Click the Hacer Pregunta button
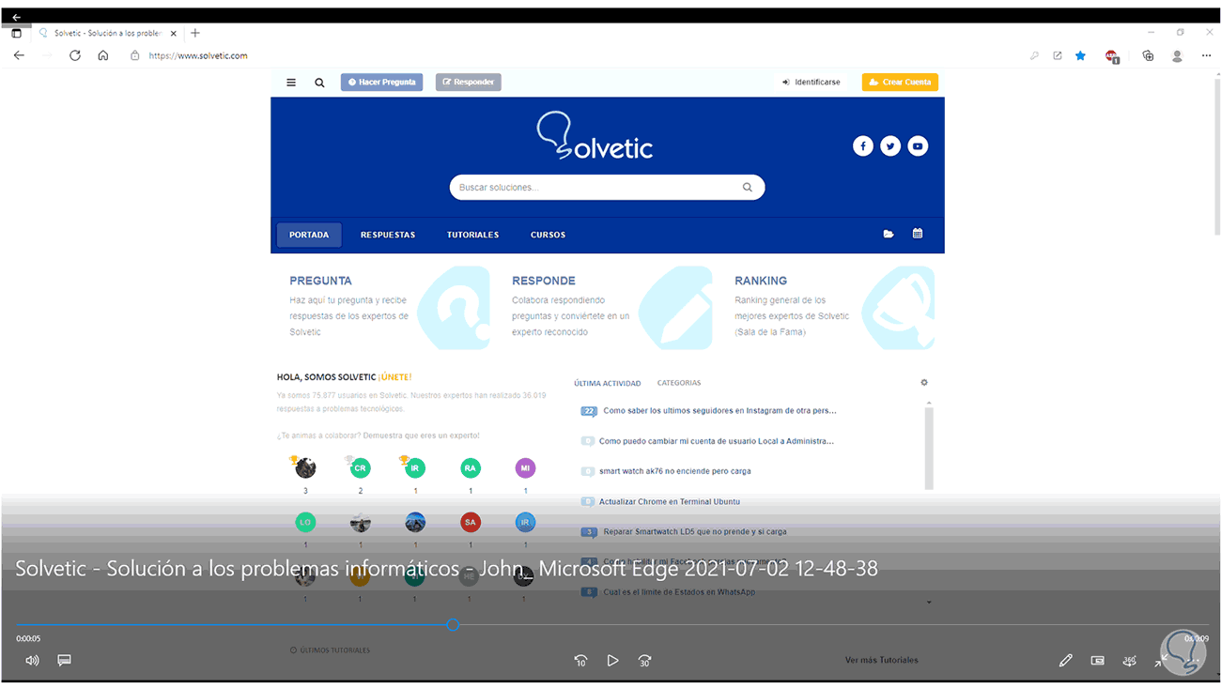This screenshot has width=1221, height=688. coord(381,83)
